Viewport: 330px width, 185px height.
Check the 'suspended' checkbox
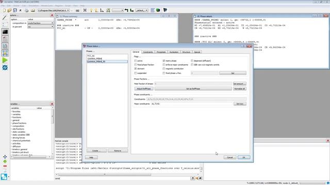click(x=136, y=73)
